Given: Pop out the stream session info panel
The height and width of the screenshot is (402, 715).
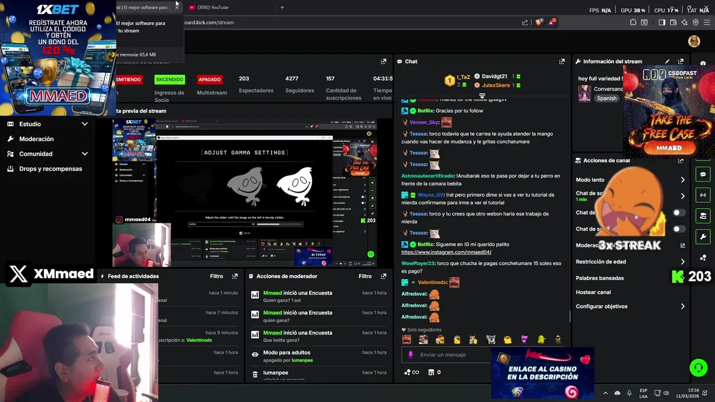Looking at the screenshot, I should pyautogui.click(x=383, y=61).
